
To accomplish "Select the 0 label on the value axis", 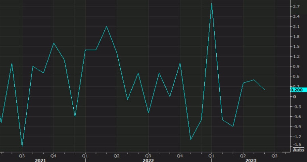I will coord(294,97).
